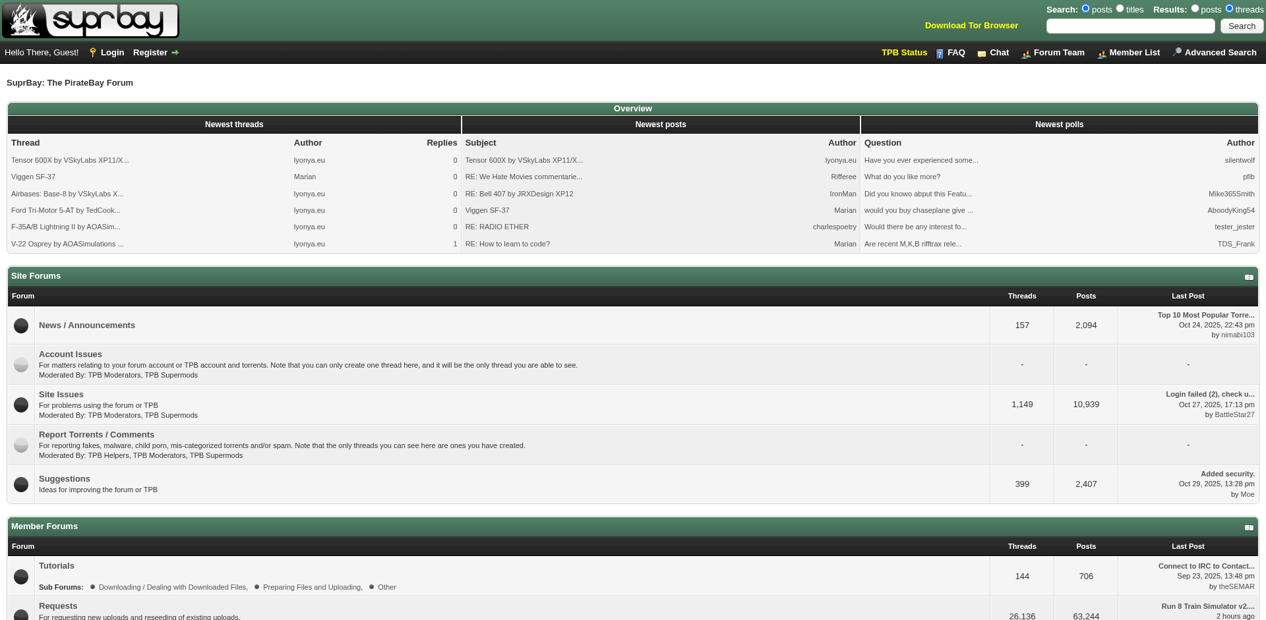
Task: Open the Suggestions forum
Action: pos(65,479)
